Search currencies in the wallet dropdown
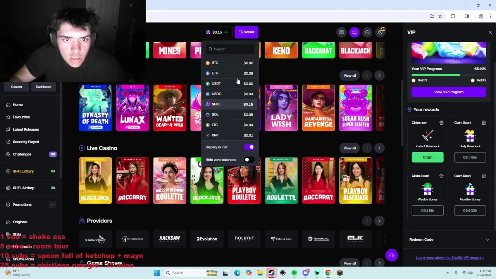The image size is (496, 279). click(230, 49)
